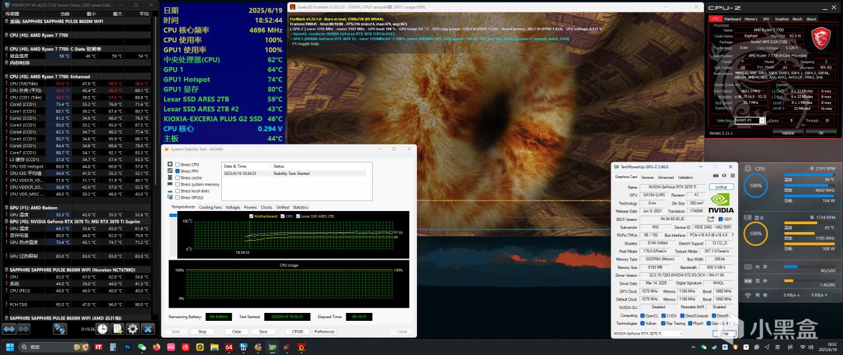Click Save button in AIDA64

coord(263,331)
